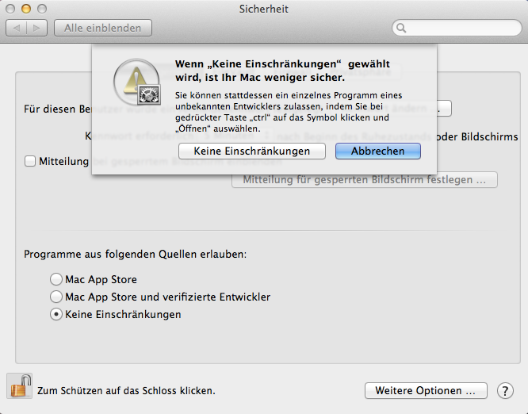Click the Alle einblenden button
Viewport: 528px width, 414px height.
coord(103,28)
